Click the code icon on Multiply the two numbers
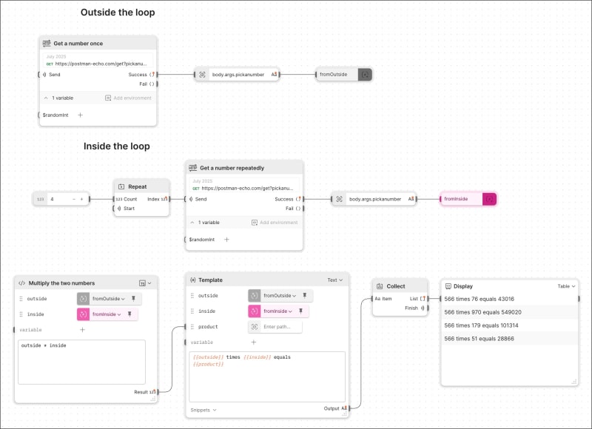The image size is (592, 429). click(x=21, y=283)
